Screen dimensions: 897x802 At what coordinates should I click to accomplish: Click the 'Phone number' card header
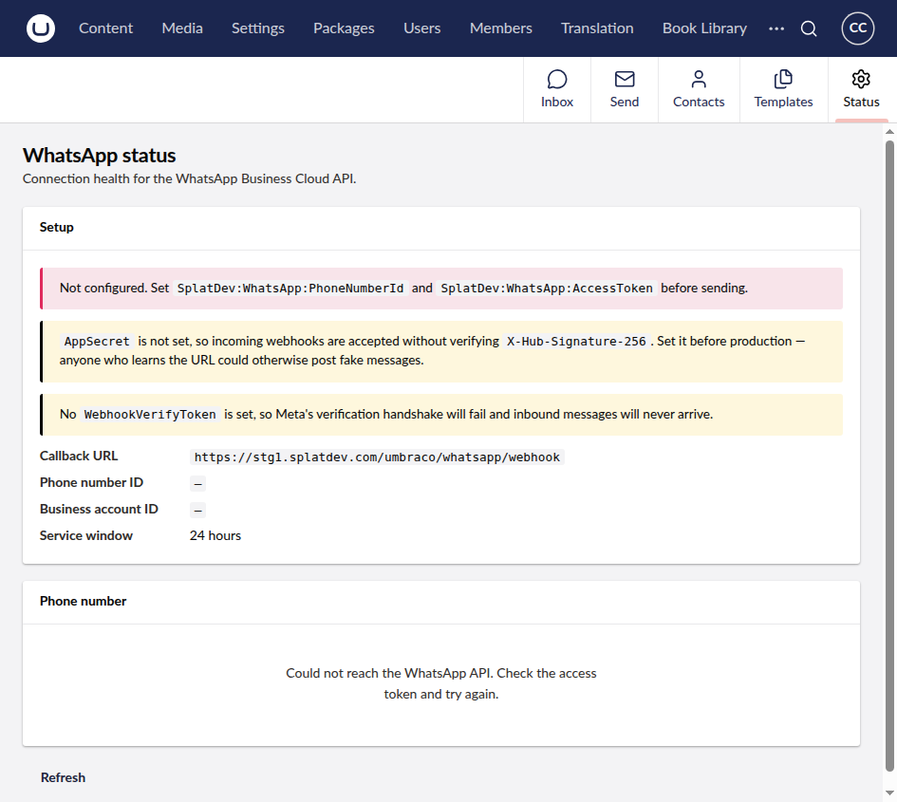441,602
